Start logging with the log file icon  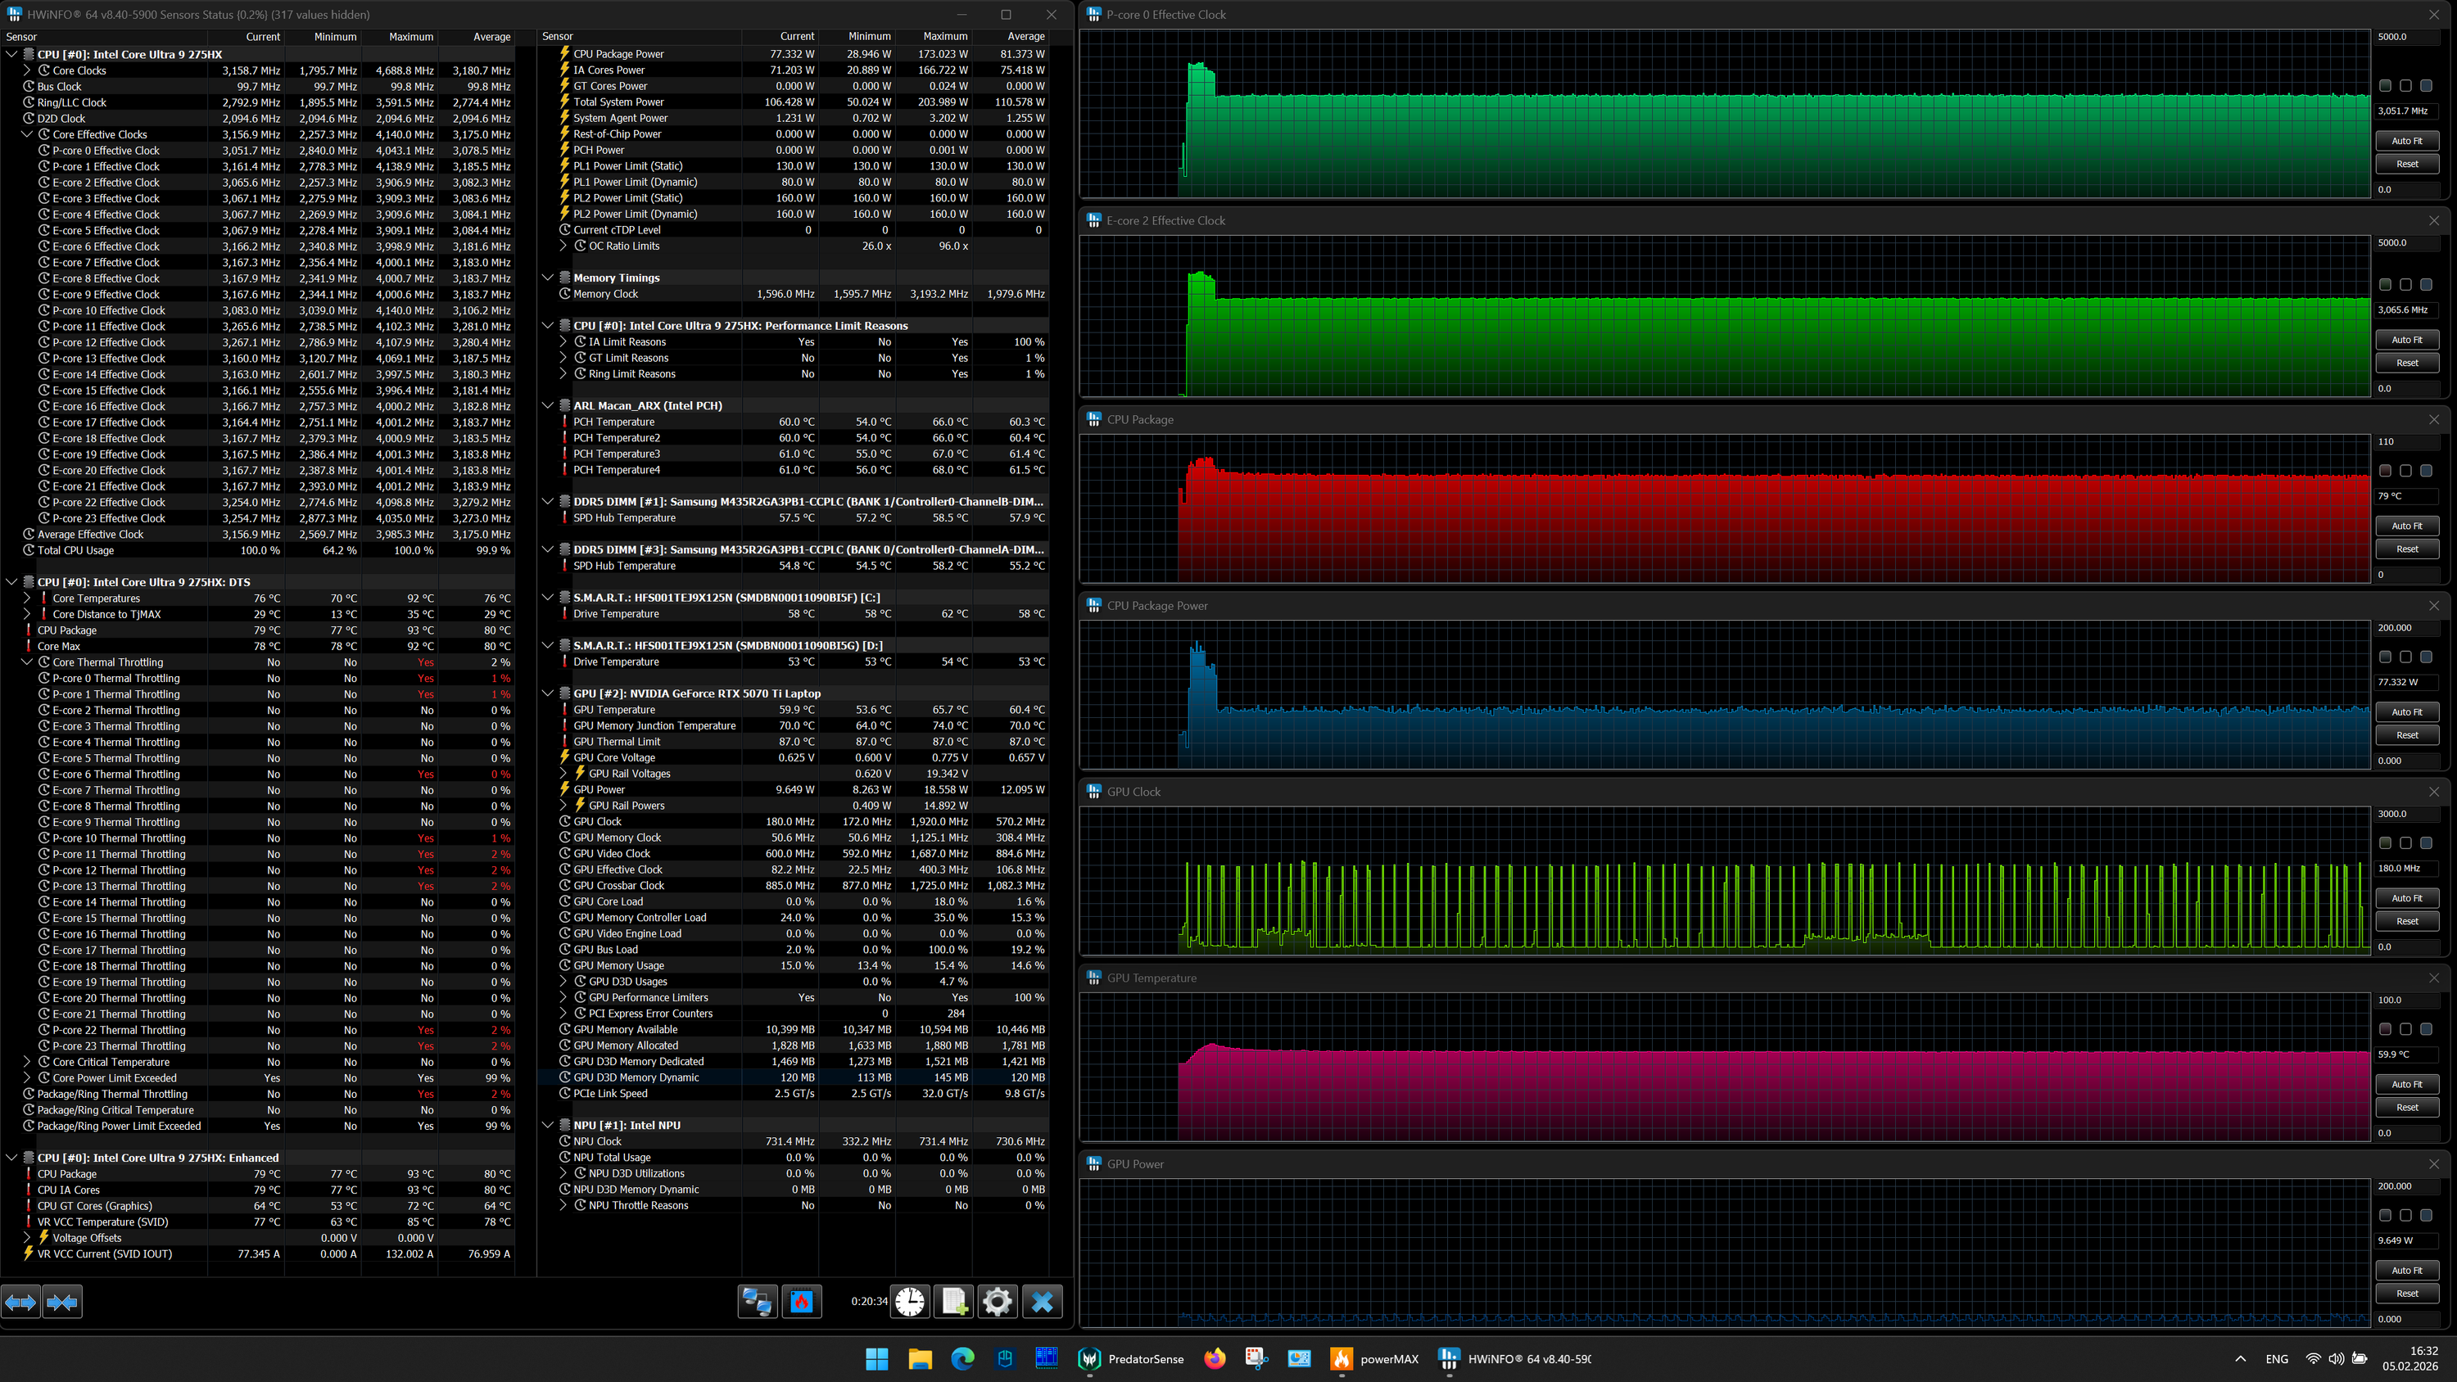pyautogui.click(x=954, y=1301)
